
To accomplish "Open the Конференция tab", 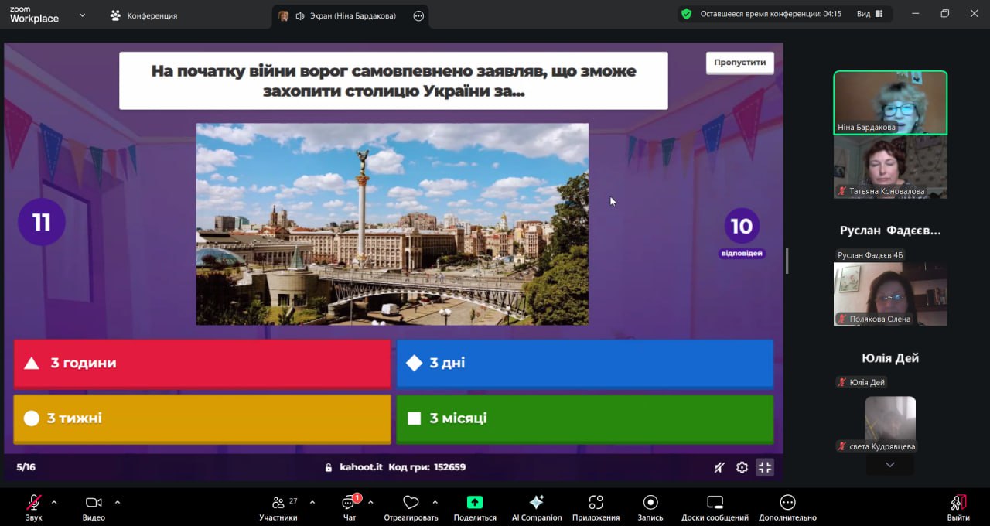I will point(145,15).
